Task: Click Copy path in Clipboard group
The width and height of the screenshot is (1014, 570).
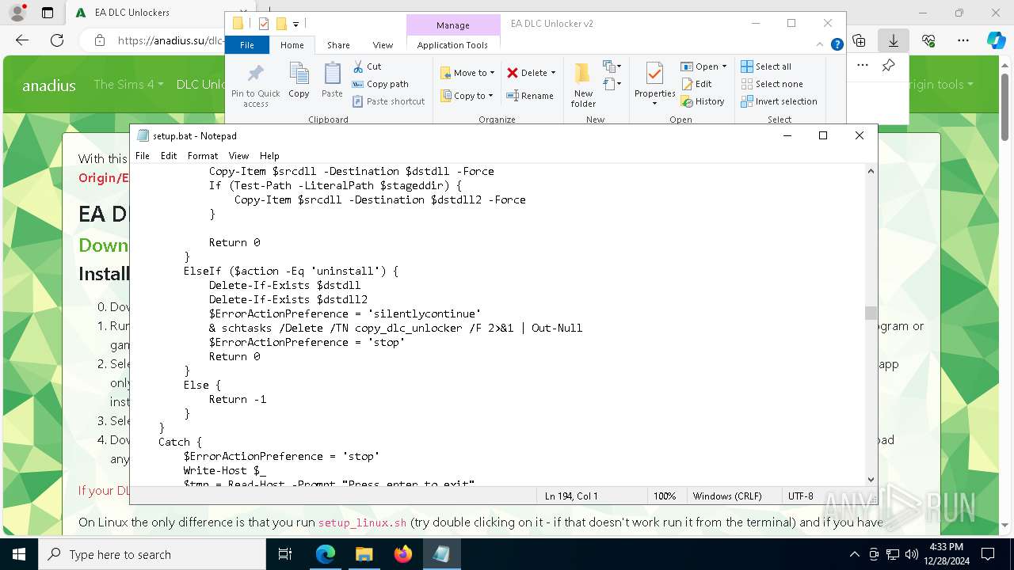Action: pyautogui.click(x=380, y=84)
